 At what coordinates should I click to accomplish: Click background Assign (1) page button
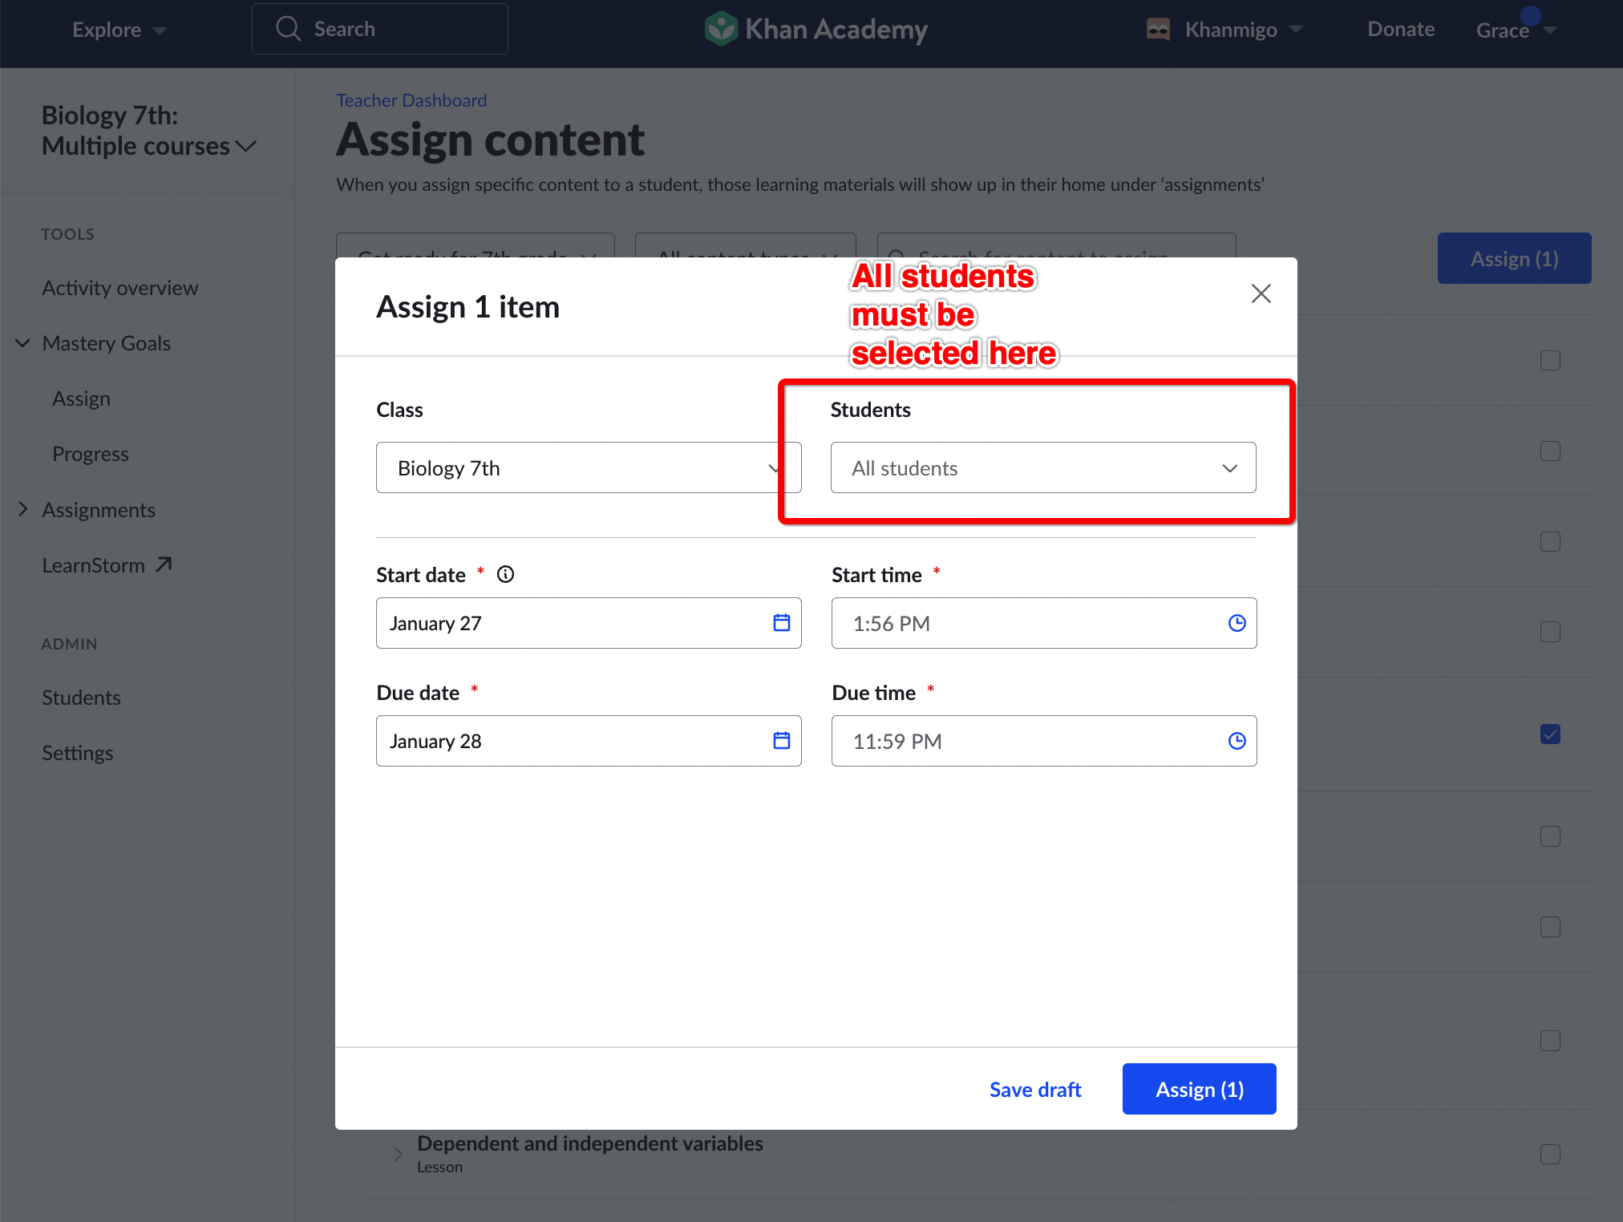pyautogui.click(x=1514, y=258)
